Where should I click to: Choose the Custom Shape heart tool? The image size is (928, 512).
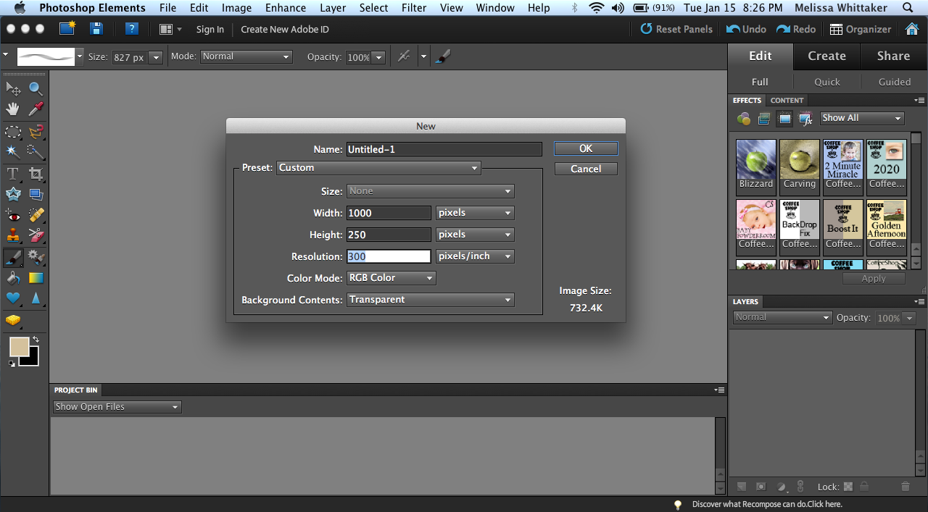pyautogui.click(x=13, y=298)
